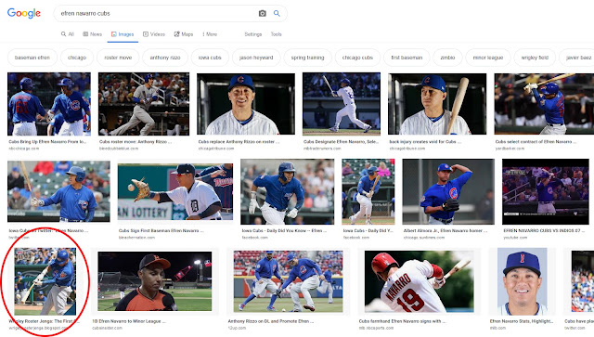Viewport: 594px width, 337px height.
Task: Open the 'Efren Navarro Stats, Highlights' portrait
Action: tap(522, 281)
